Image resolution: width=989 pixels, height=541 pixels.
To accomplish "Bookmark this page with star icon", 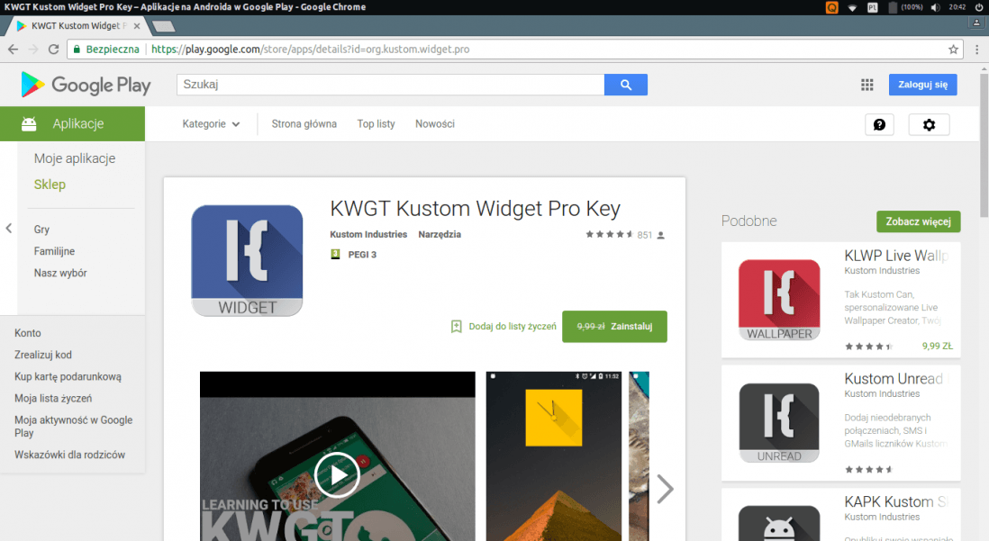I will coord(953,50).
